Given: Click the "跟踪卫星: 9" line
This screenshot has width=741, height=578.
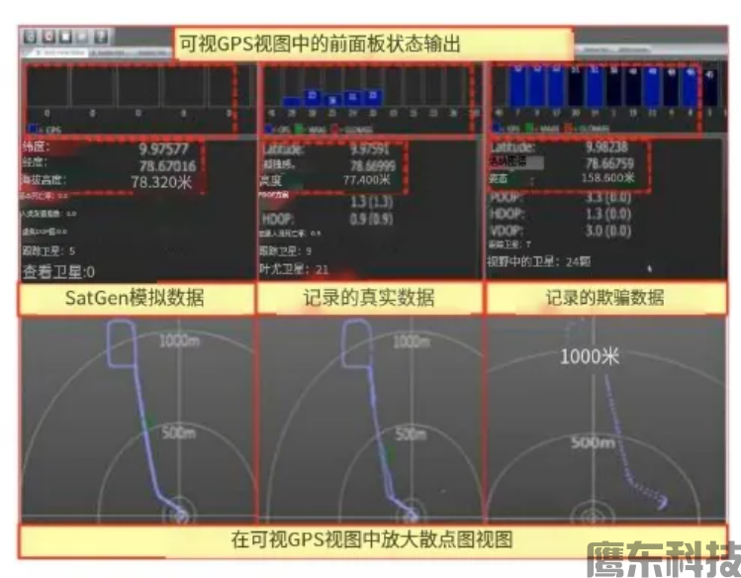Looking at the screenshot, I should (286, 250).
